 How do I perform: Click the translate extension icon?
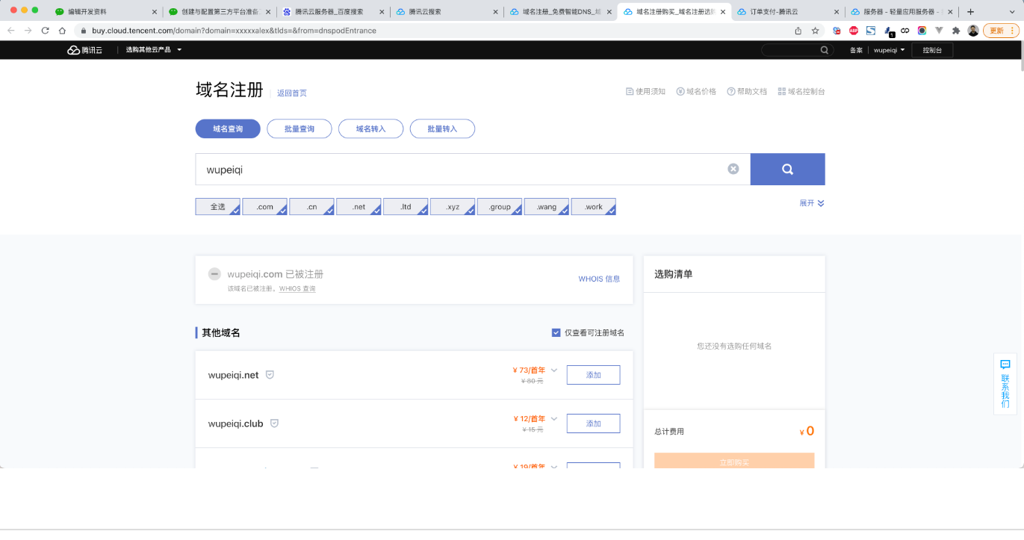[x=837, y=31]
